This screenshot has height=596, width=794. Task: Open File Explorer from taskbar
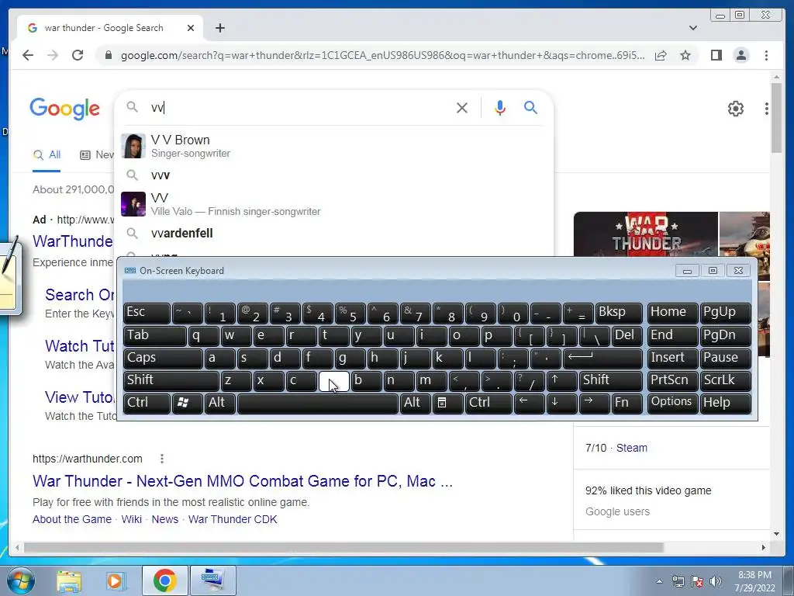tap(68, 580)
